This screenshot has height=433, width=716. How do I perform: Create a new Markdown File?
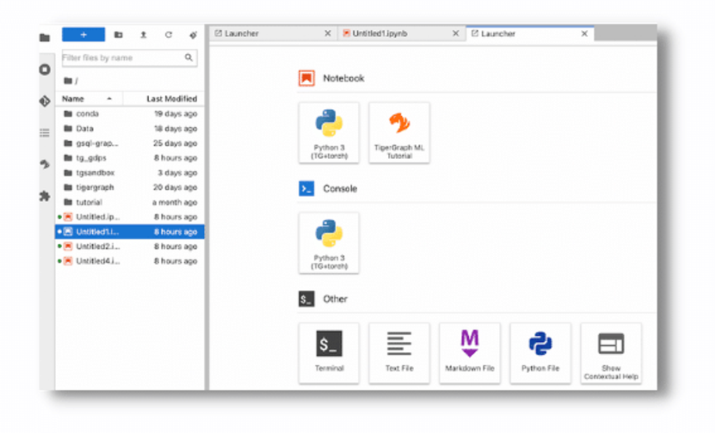pos(470,353)
